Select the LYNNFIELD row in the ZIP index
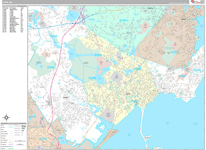Screen dimensions: 206x150 coord(13,23)
